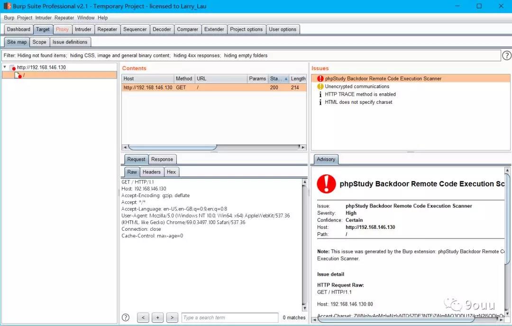The image size is (512, 326).
Task: Sort by the Length column header
Action: [298, 79]
